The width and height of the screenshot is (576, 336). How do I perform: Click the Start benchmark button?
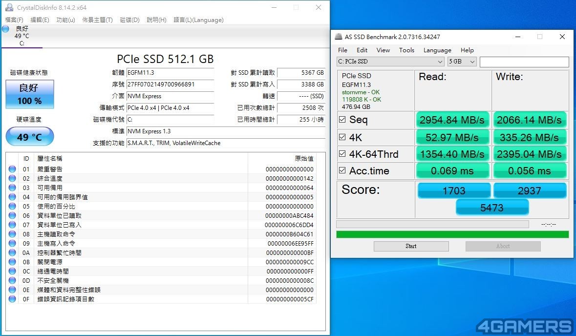point(411,247)
